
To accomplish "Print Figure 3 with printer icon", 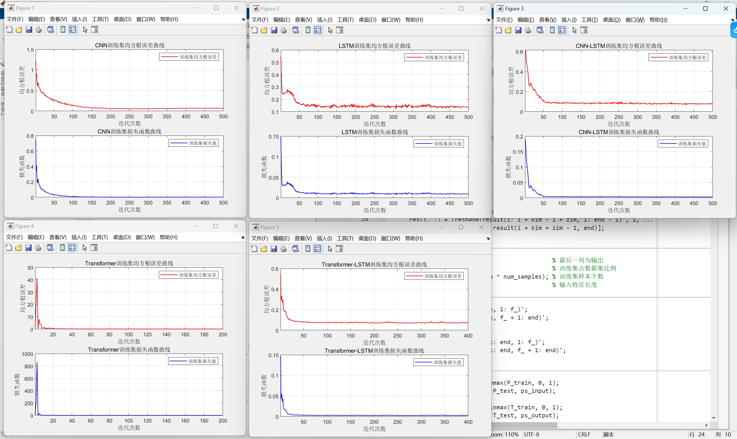I will tap(528, 30).
